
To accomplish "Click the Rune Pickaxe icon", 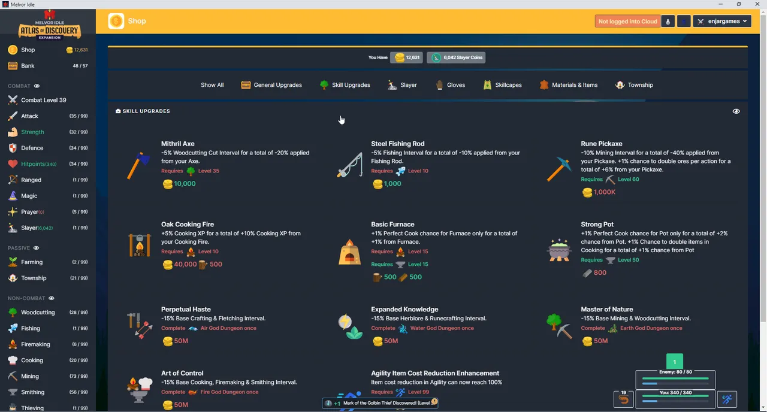I will point(560,169).
